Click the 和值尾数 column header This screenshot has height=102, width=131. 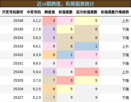point(65,12)
